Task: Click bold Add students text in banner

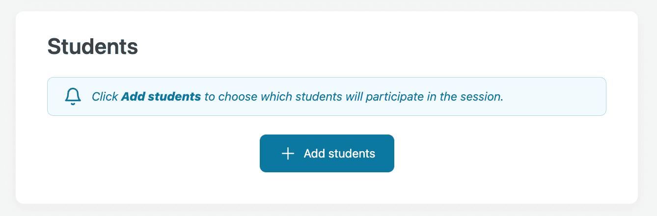Action: click(x=161, y=97)
